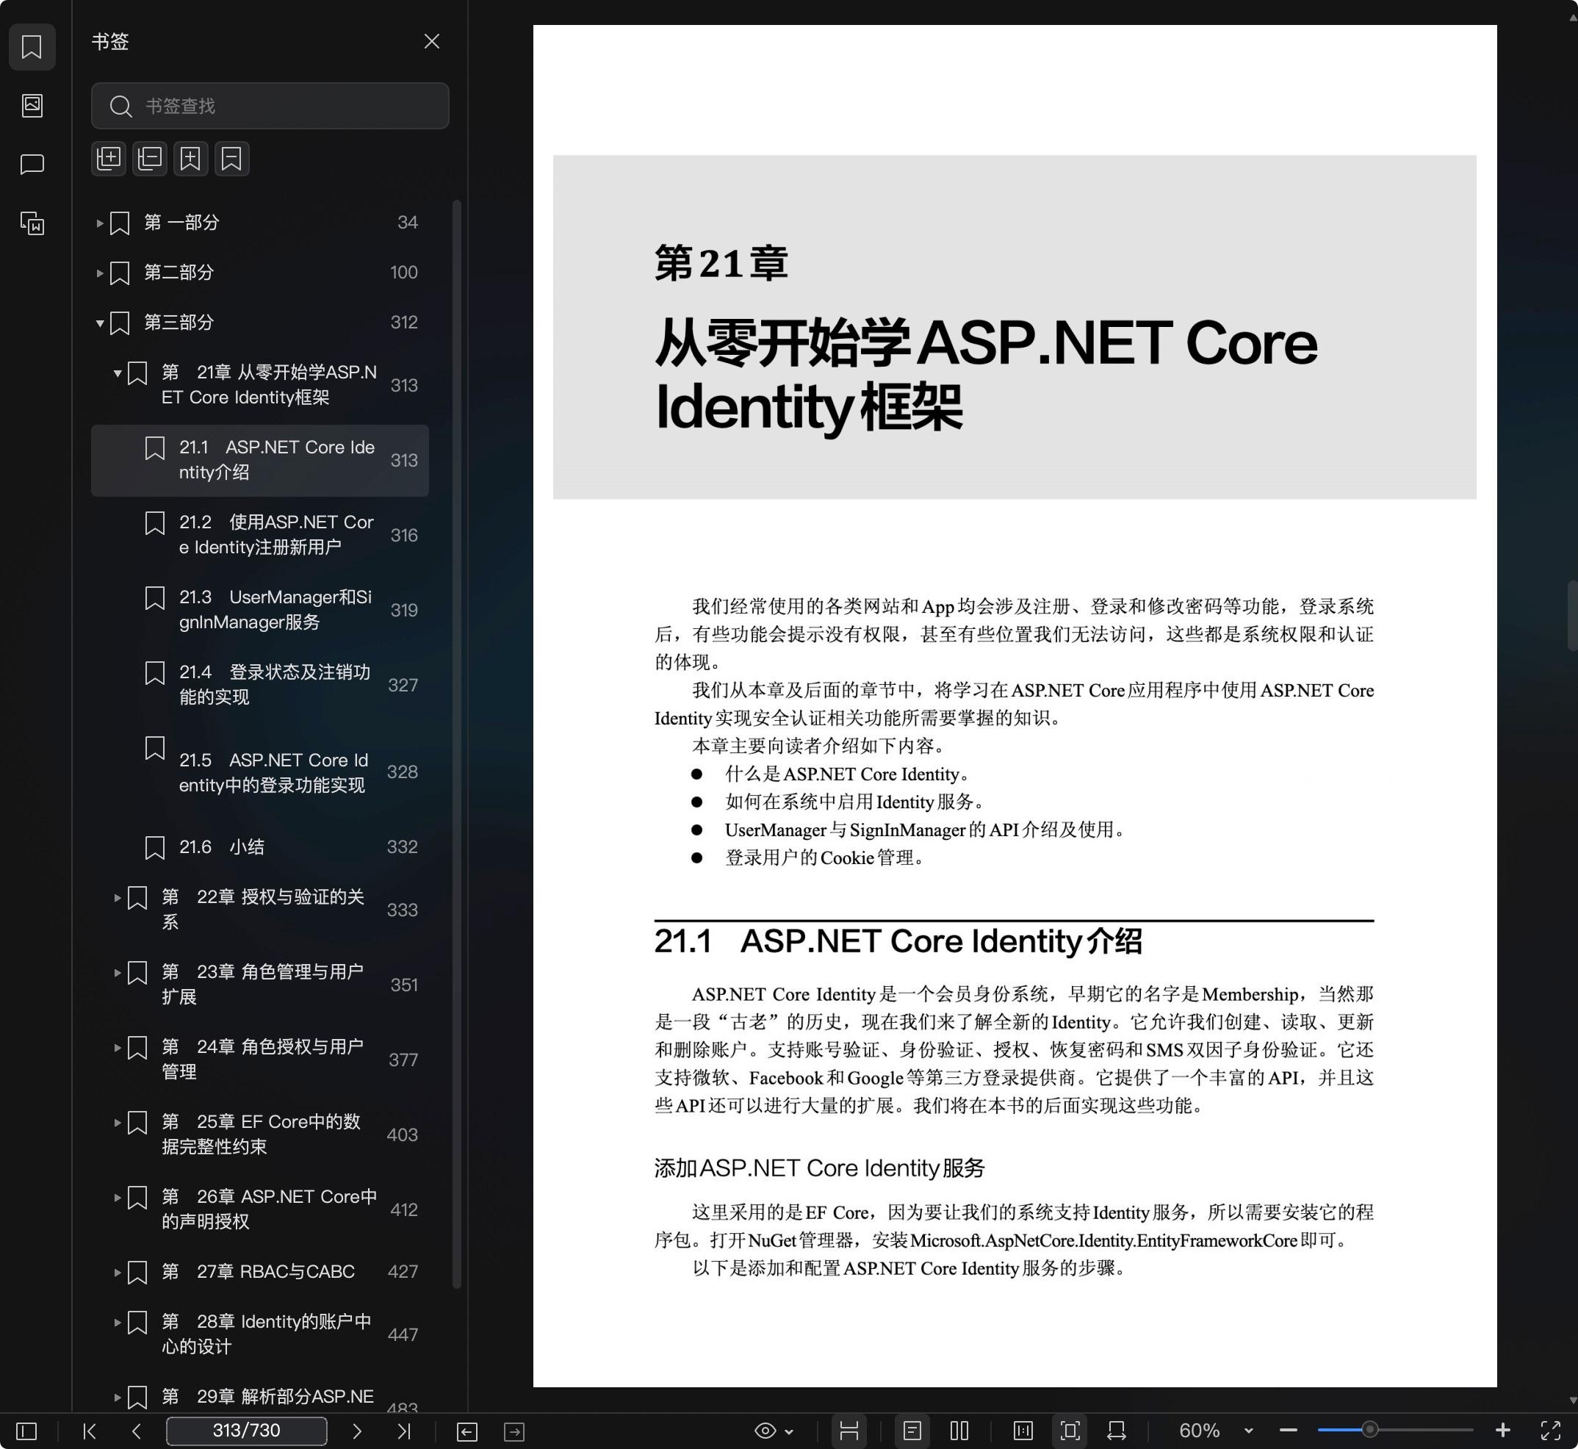Expand the 第27章 RBAC与CABC bookmark
The width and height of the screenshot is (1578, 1449).
coord(117,1272)
